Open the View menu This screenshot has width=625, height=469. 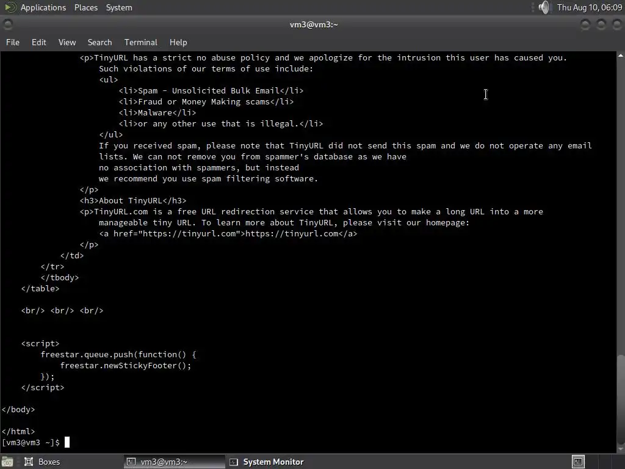(67, 42)
